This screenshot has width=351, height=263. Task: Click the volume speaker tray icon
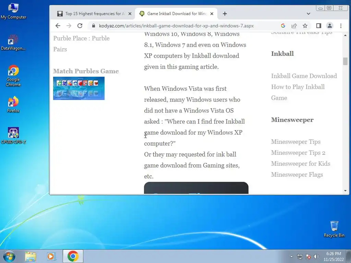[316, 256]
